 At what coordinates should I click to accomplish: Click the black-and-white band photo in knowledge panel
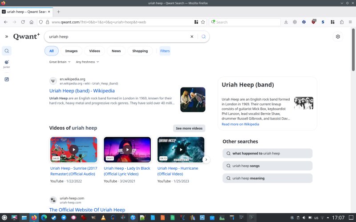tap(303, 103)
